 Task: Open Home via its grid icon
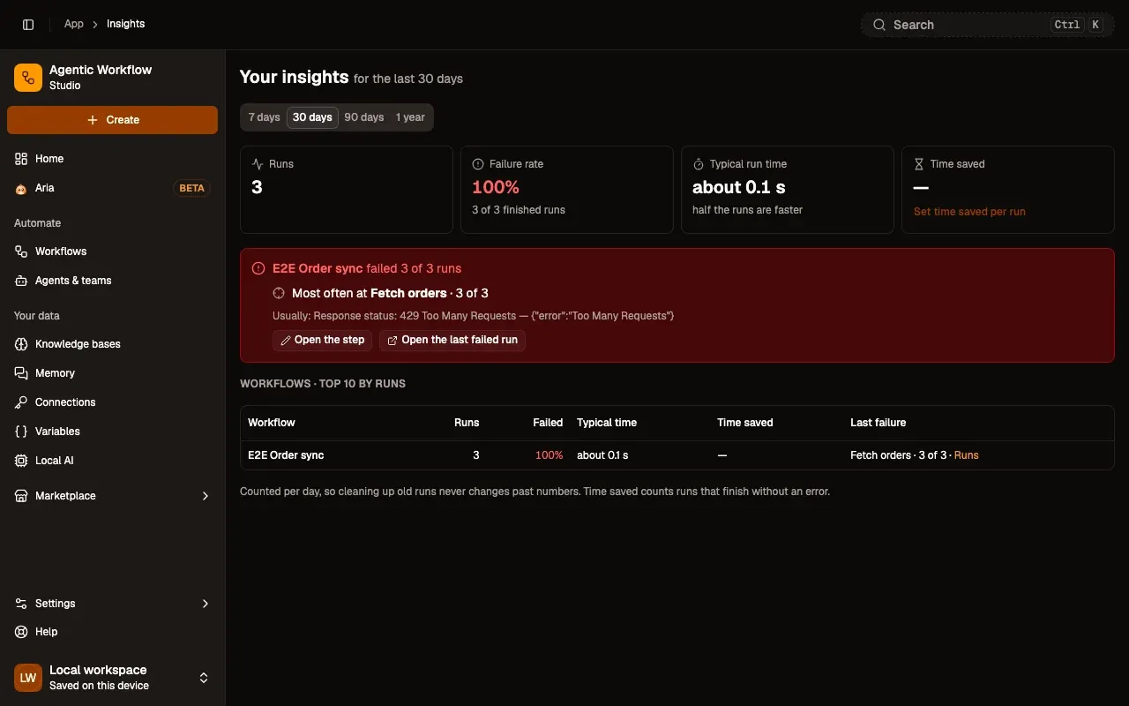21,159
